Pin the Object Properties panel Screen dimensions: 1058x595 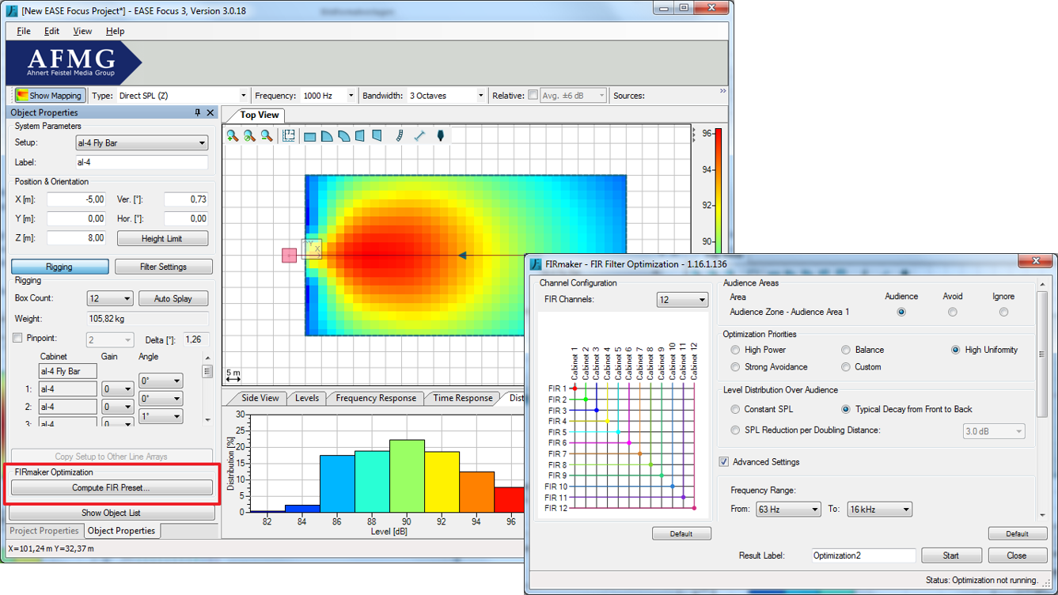pyautogui.click(x=198, y=113)
